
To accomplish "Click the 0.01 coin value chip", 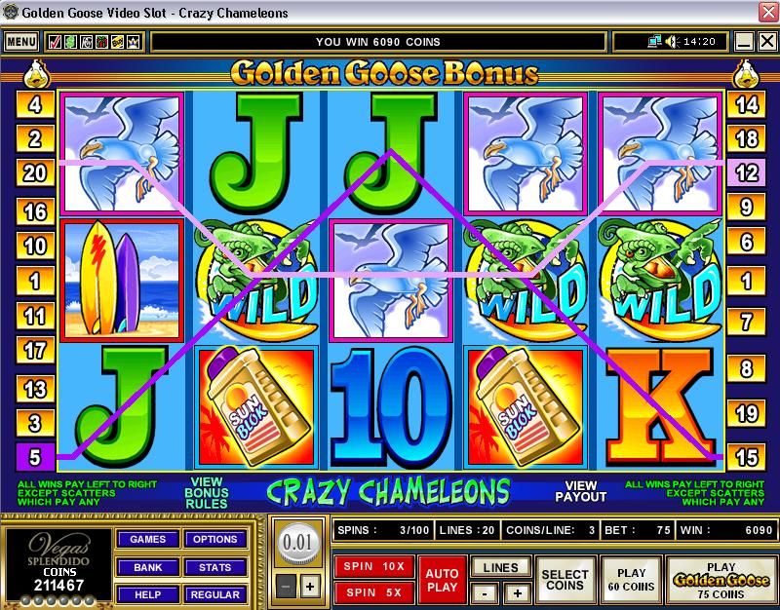I will pos(297,543).
